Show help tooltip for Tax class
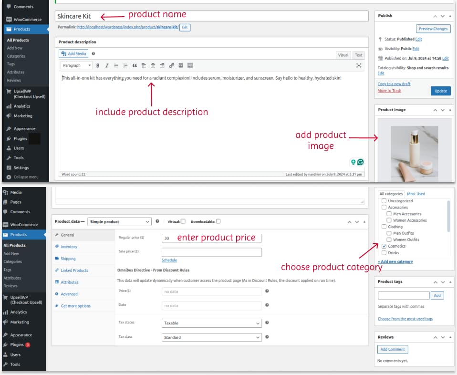The width and height of the screenshot is (457, 375). point(267,337)
